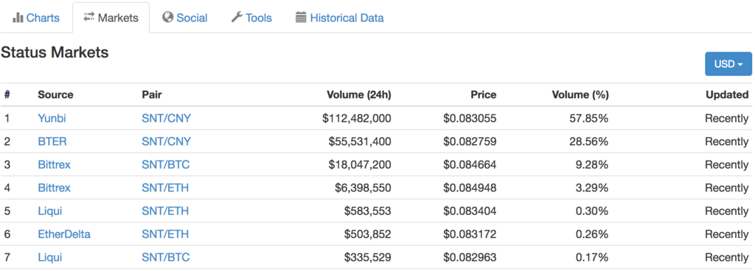Click Recently in the Yunbi row

tap(726, 119)
